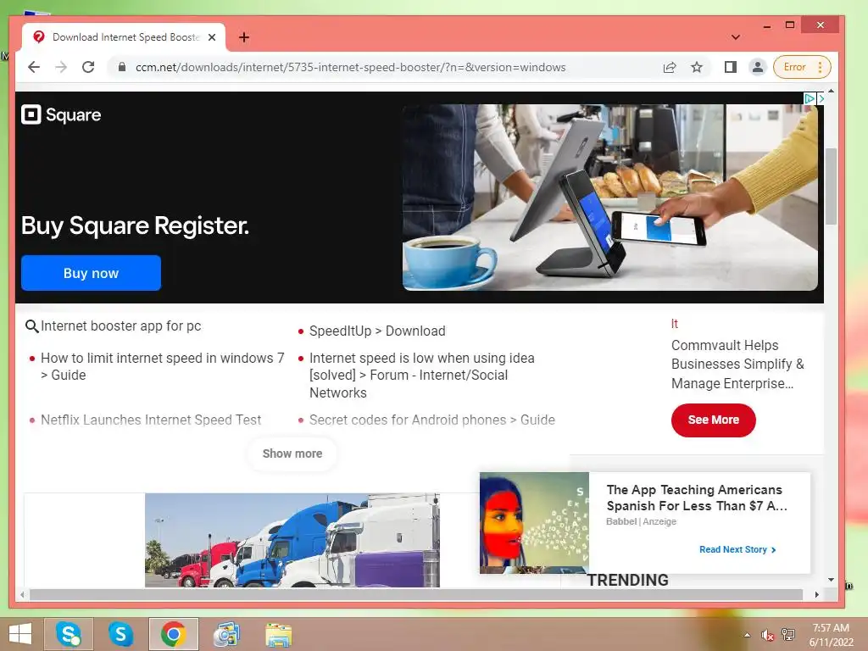The width and height of the screenshot is (868, 651).
Task: Share this page using share icon
Action: tap(670, 67)
